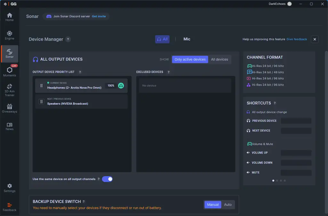Image resolution: width=328 pixels, height=216 pixels.
Task: Close the Device Manager panel
Action: [x=315, y=39]
